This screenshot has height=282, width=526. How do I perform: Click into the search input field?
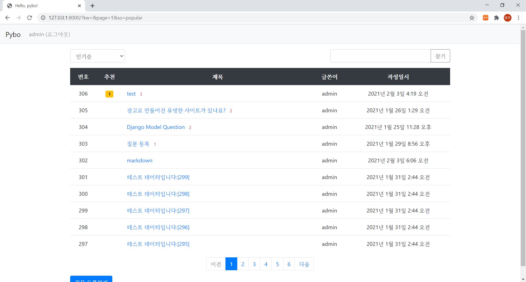coord(380,56)
